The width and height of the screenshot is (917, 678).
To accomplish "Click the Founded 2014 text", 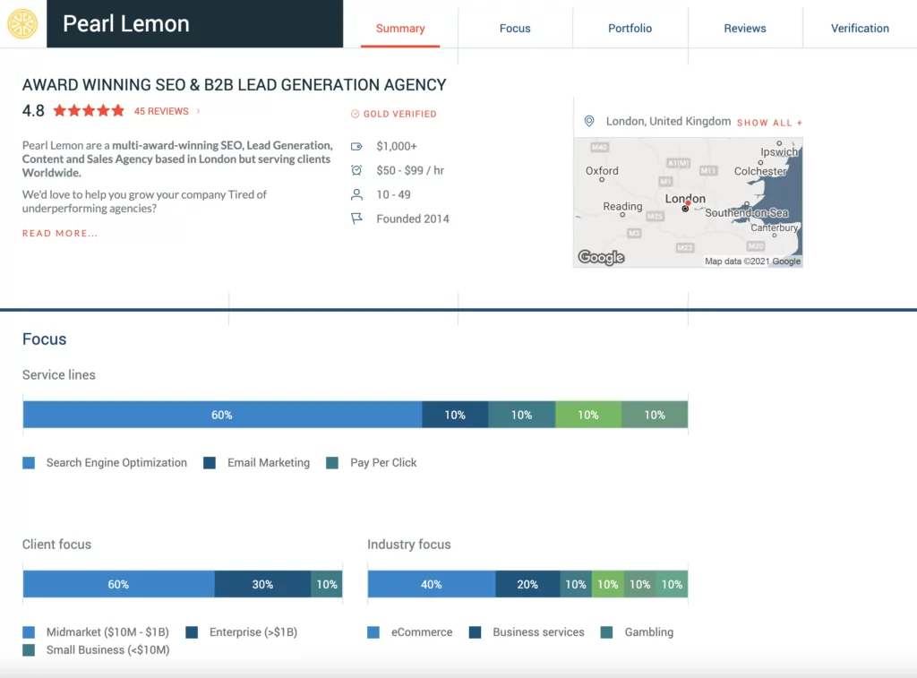I will click(x=413, y=219).
